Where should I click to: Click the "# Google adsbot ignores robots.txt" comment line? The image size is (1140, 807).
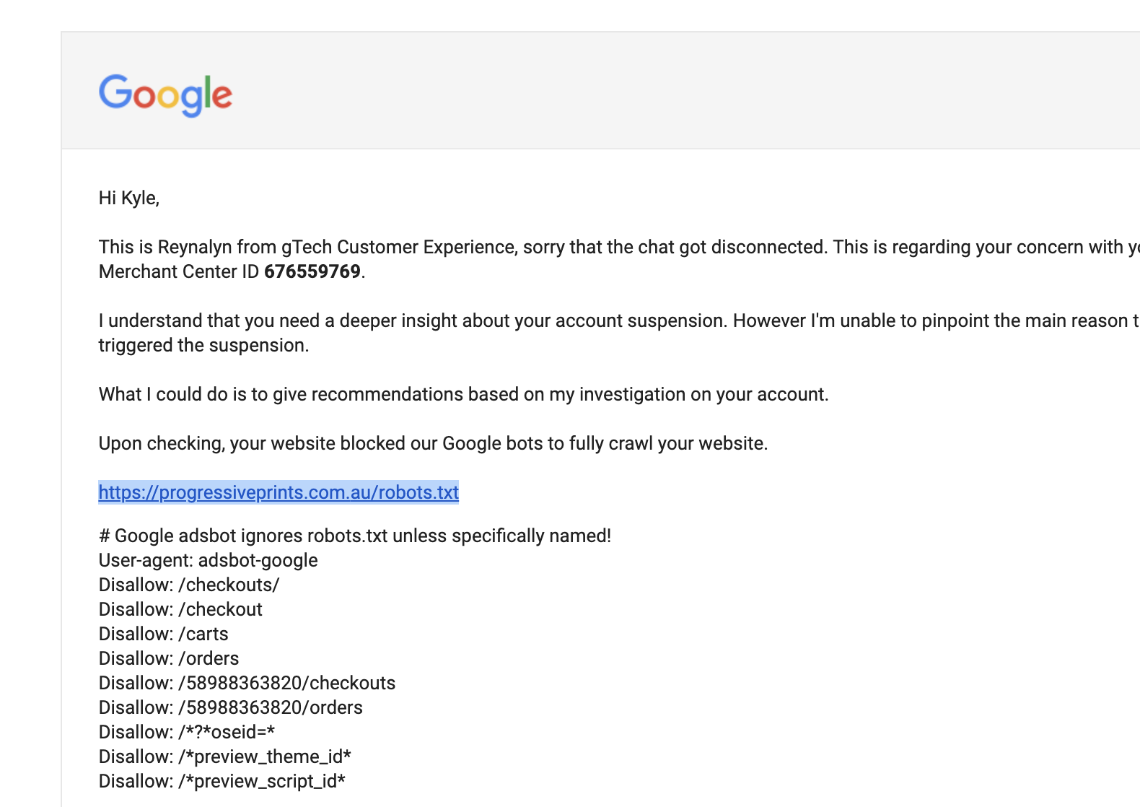(x=354, y=536)
